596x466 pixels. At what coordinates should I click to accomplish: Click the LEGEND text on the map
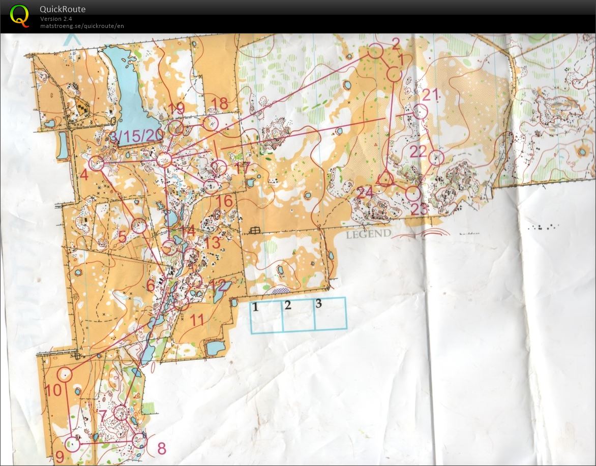point(368,234)
